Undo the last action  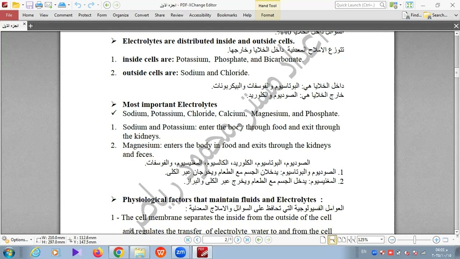(78, 5)
